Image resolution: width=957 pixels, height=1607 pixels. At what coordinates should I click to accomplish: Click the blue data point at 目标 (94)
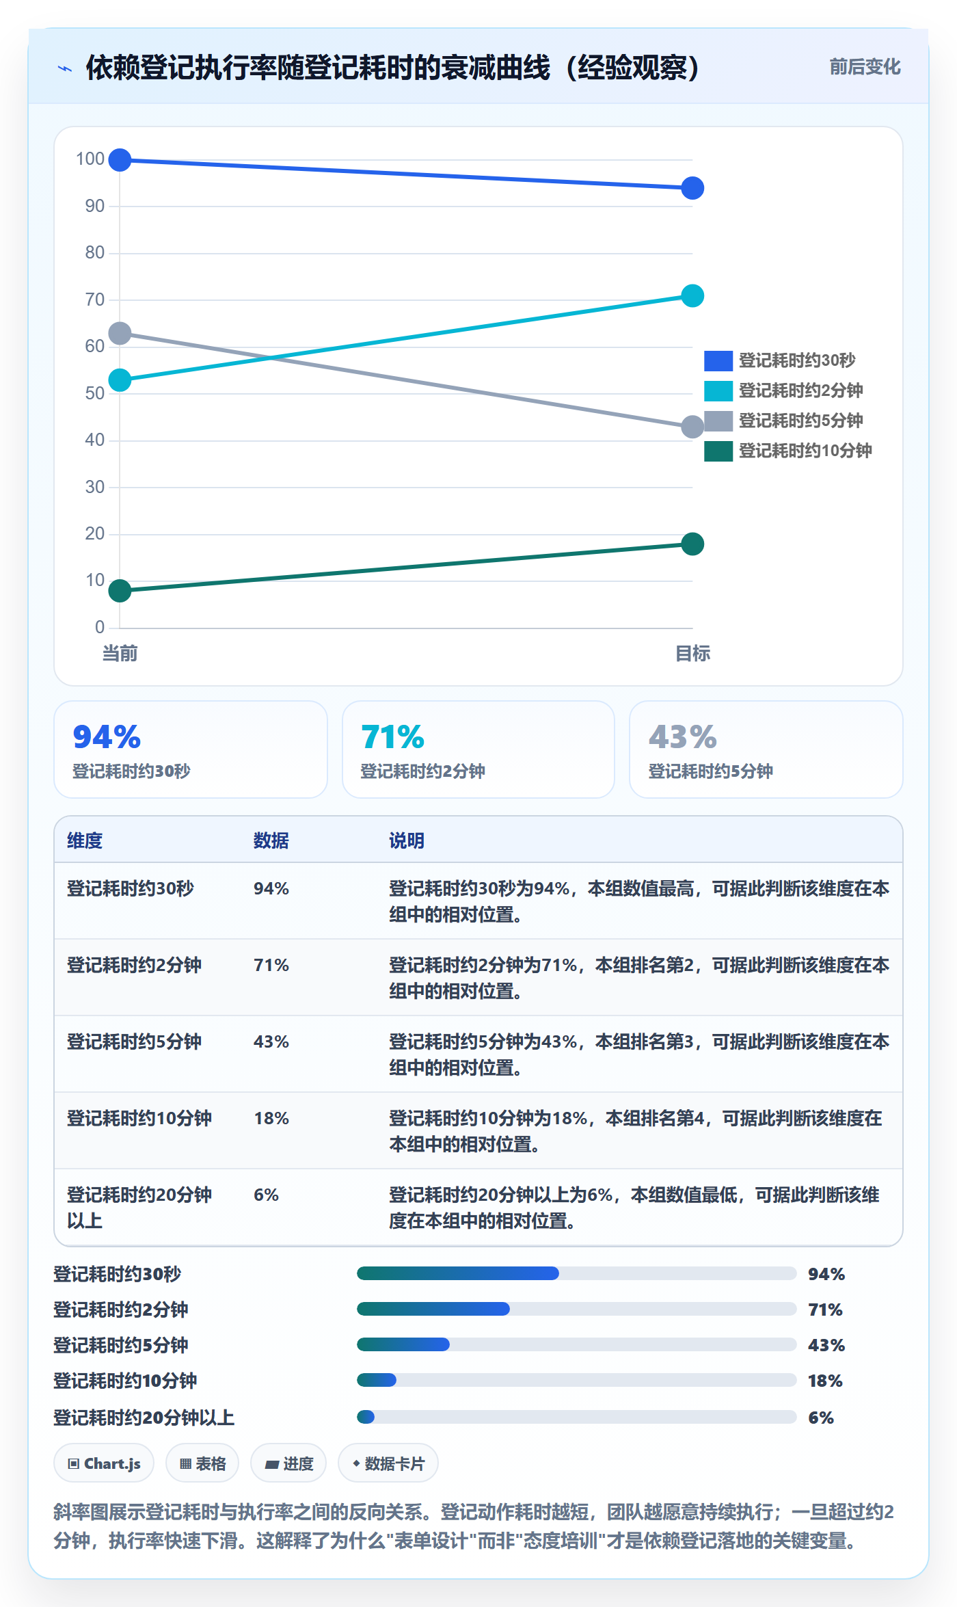(x=692, y=188)
